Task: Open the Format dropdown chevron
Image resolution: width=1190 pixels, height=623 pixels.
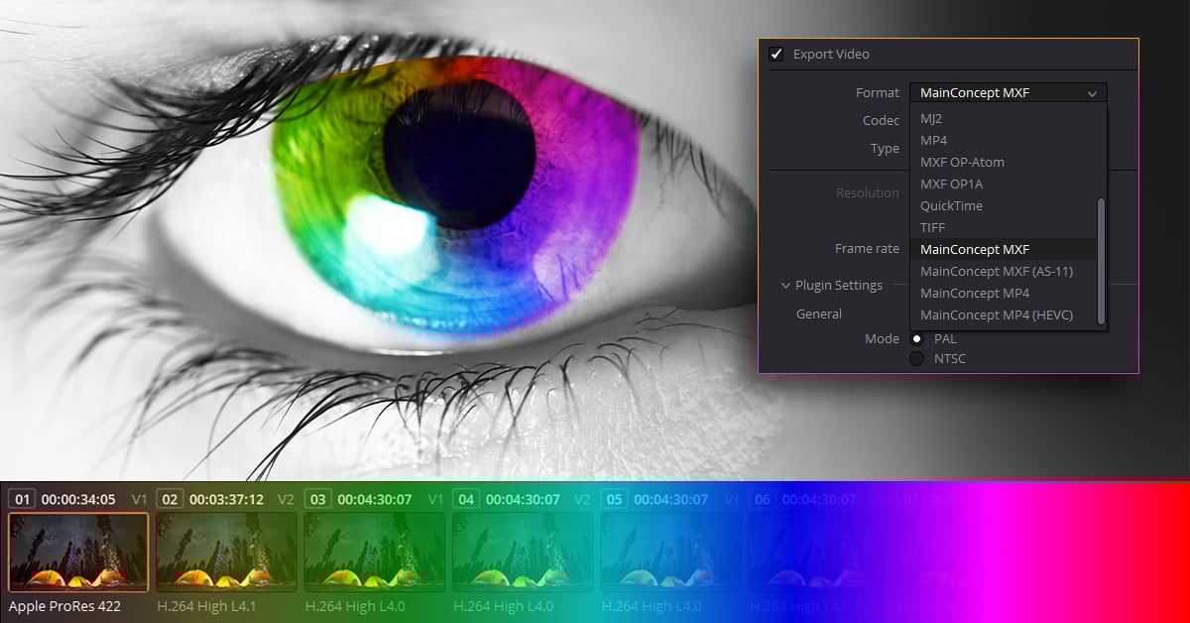Action: pos(1092,92)
